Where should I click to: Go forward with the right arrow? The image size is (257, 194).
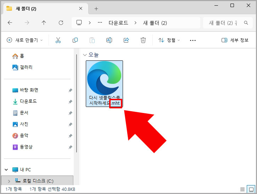(x=27, y=23)
